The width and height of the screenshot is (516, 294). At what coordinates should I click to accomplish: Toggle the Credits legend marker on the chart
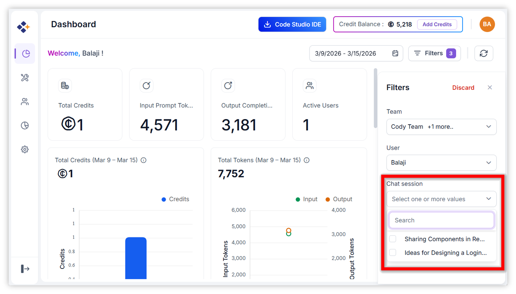[163, 199]
